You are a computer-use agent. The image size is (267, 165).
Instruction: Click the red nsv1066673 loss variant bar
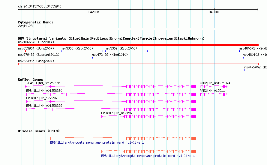(138, 45)
